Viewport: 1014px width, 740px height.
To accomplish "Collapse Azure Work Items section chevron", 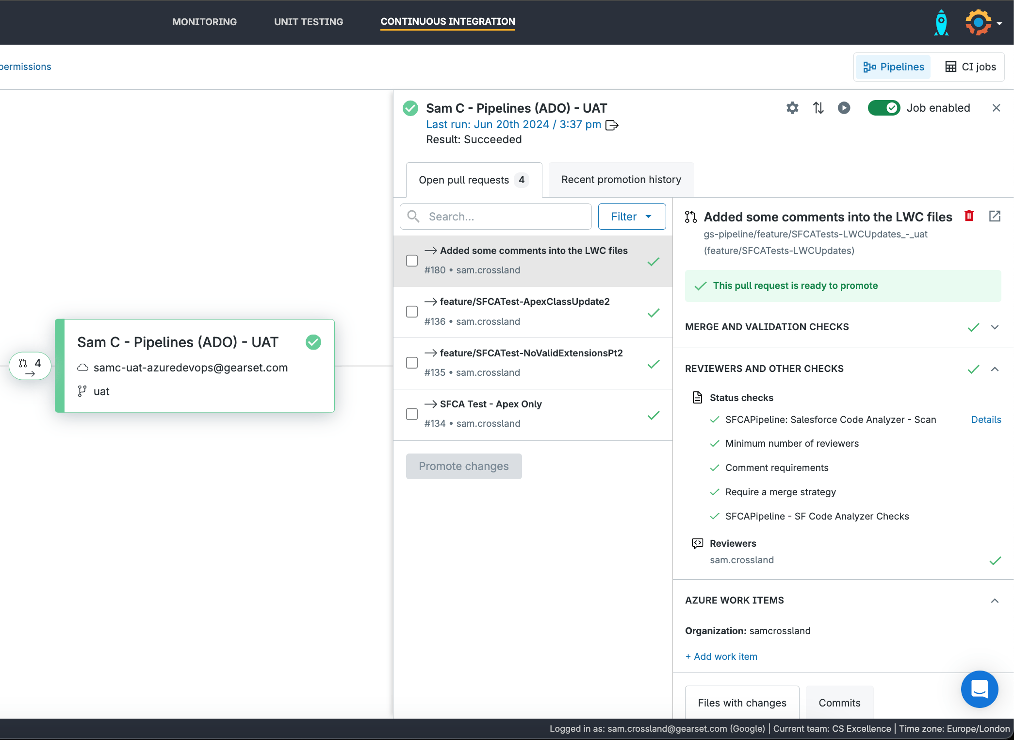I will pyautogui.click(x=995, y=601).
